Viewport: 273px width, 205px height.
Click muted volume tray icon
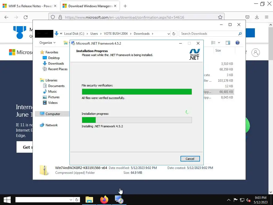pos(248,200)
